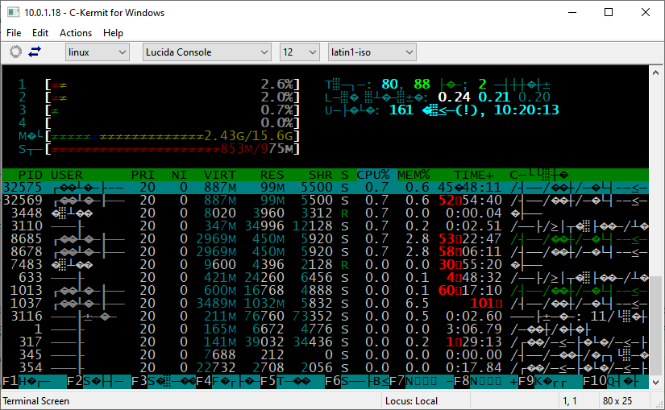Click the Terminal Screen status bar label
The width and height of the screenshot is (665, 410).
coord(36,400)
